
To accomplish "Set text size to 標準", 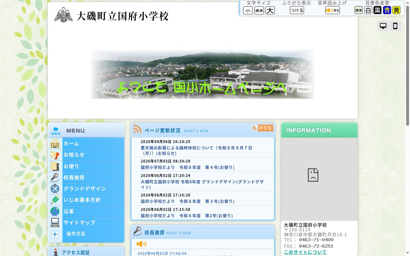I will pos(259,11).
